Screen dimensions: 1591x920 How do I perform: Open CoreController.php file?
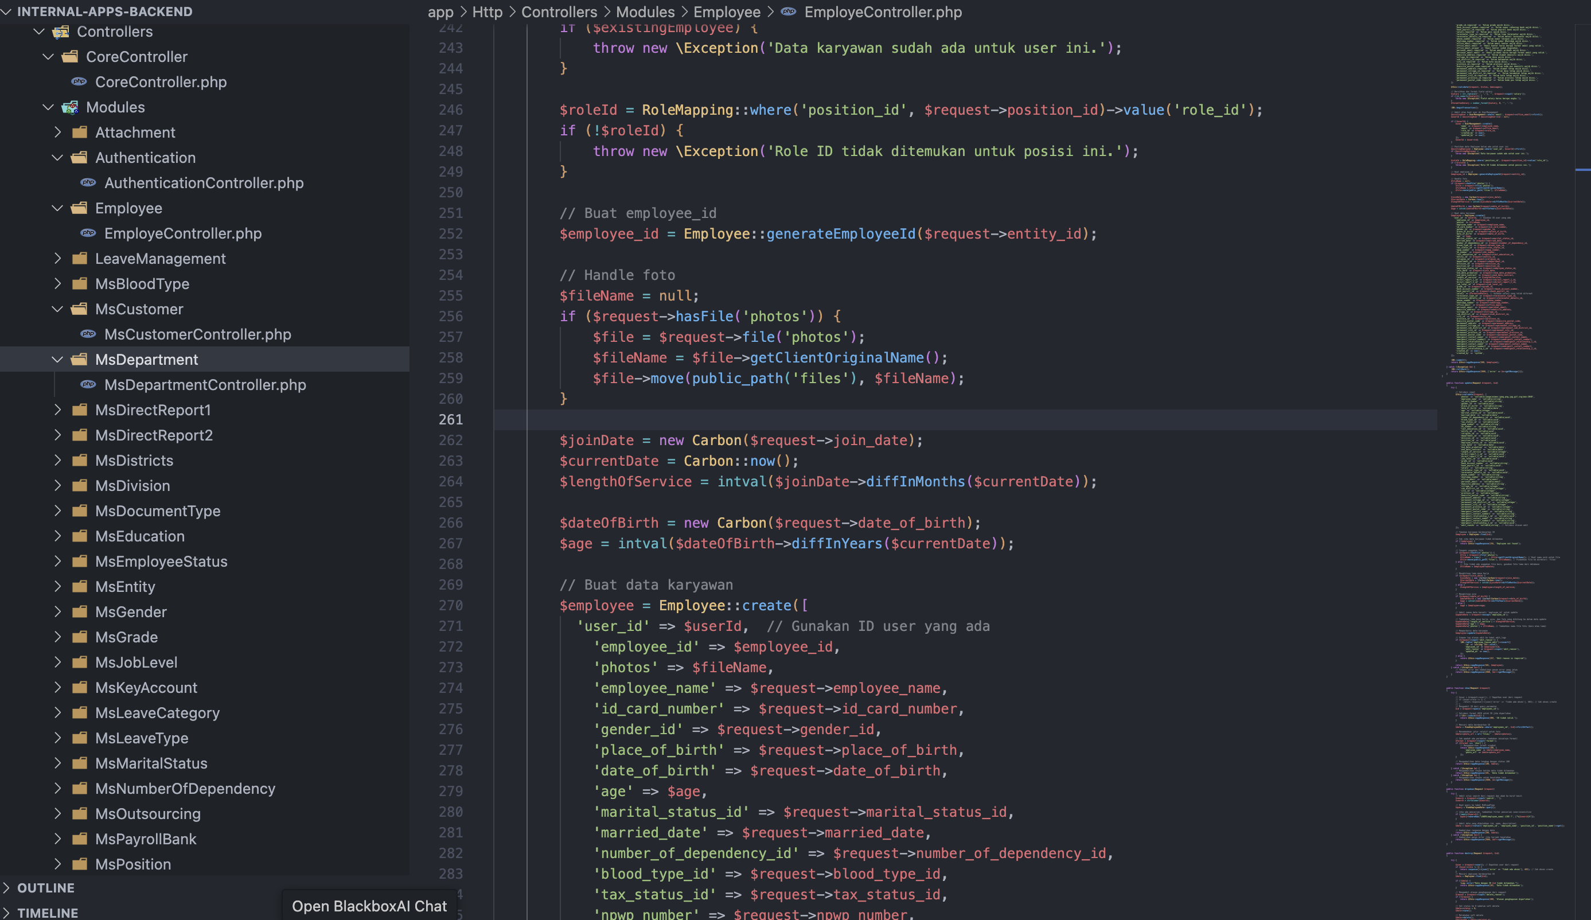161,81
